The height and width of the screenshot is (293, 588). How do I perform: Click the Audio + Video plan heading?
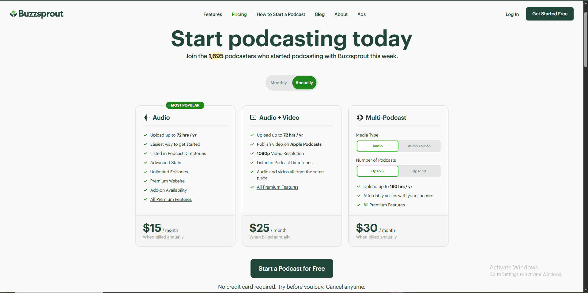[x=279, y=118]
